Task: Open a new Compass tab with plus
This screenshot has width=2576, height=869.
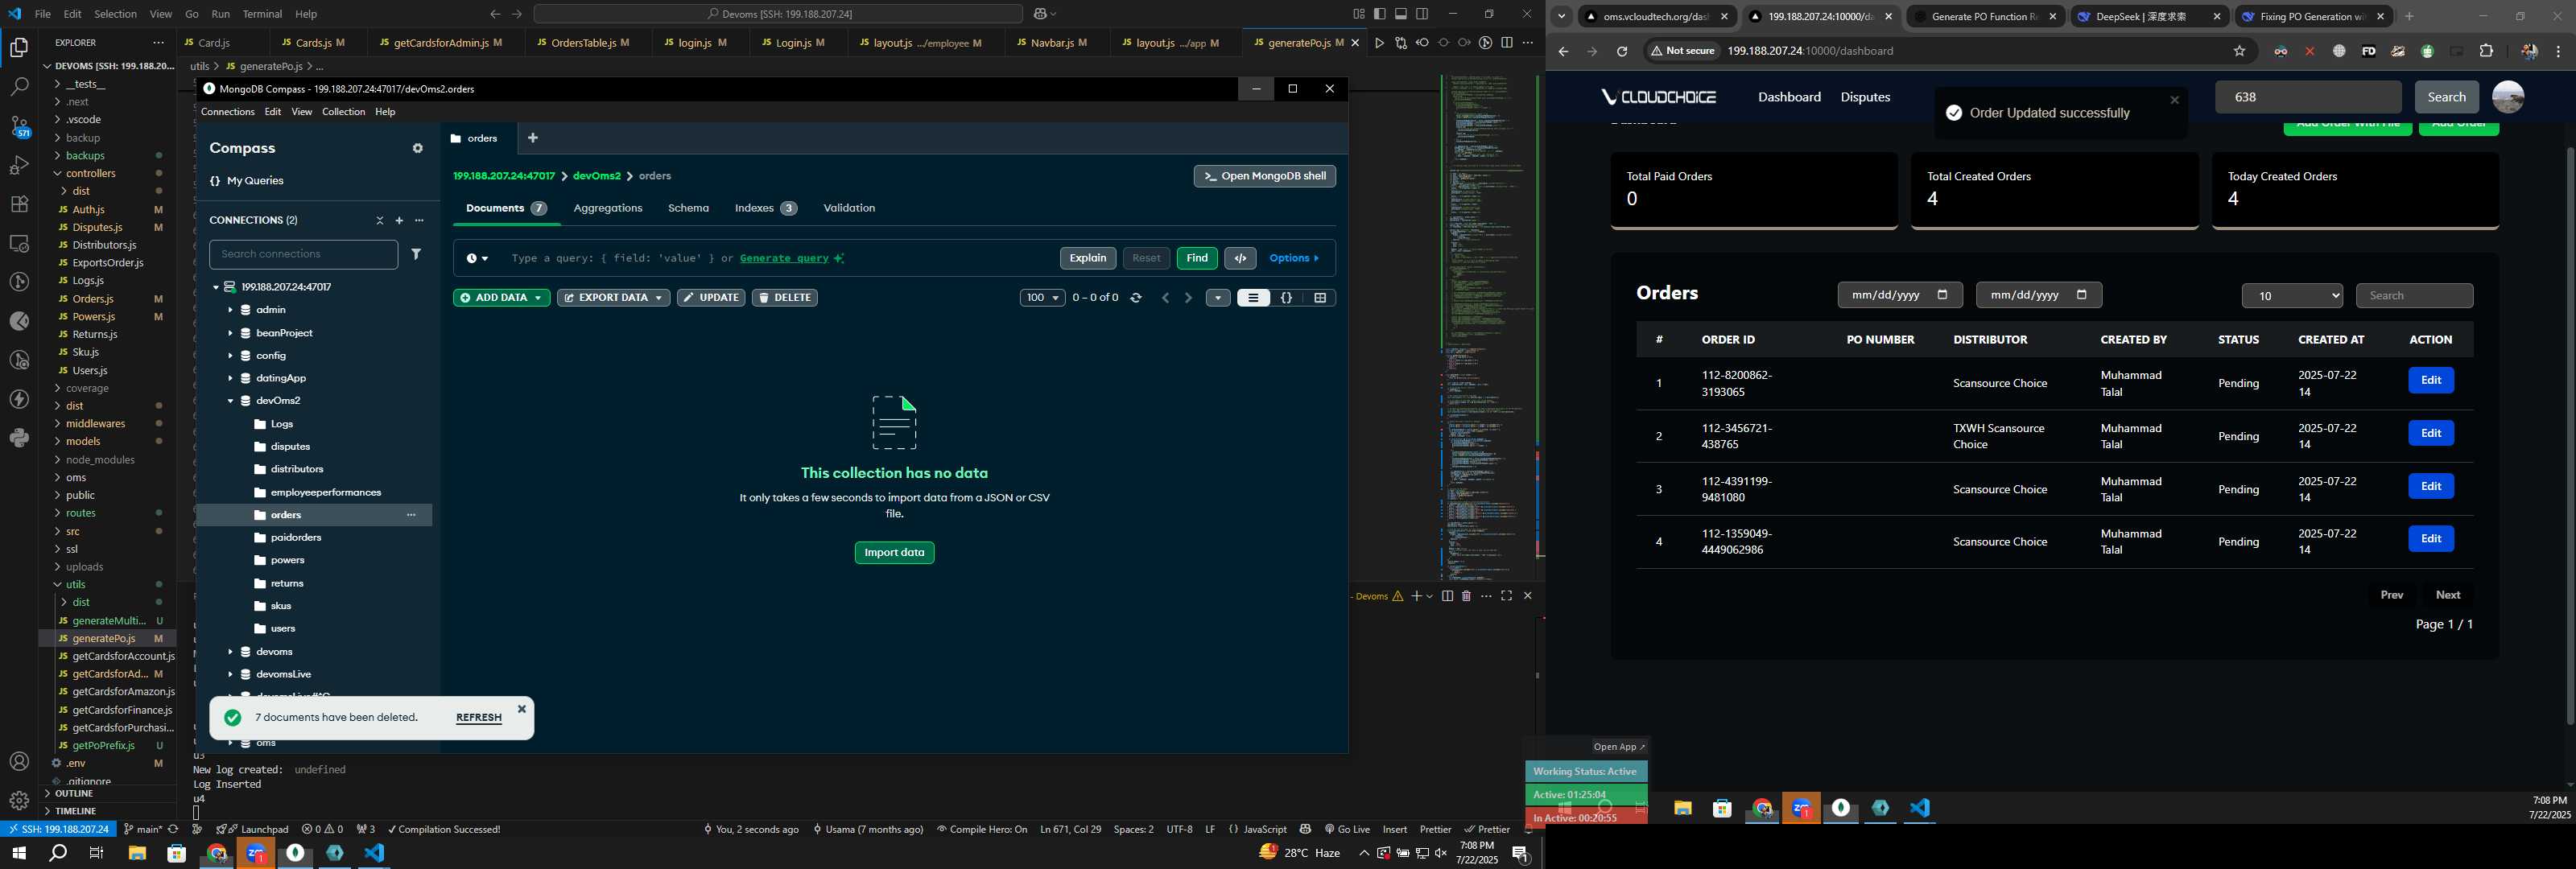Action: [533, 138]
